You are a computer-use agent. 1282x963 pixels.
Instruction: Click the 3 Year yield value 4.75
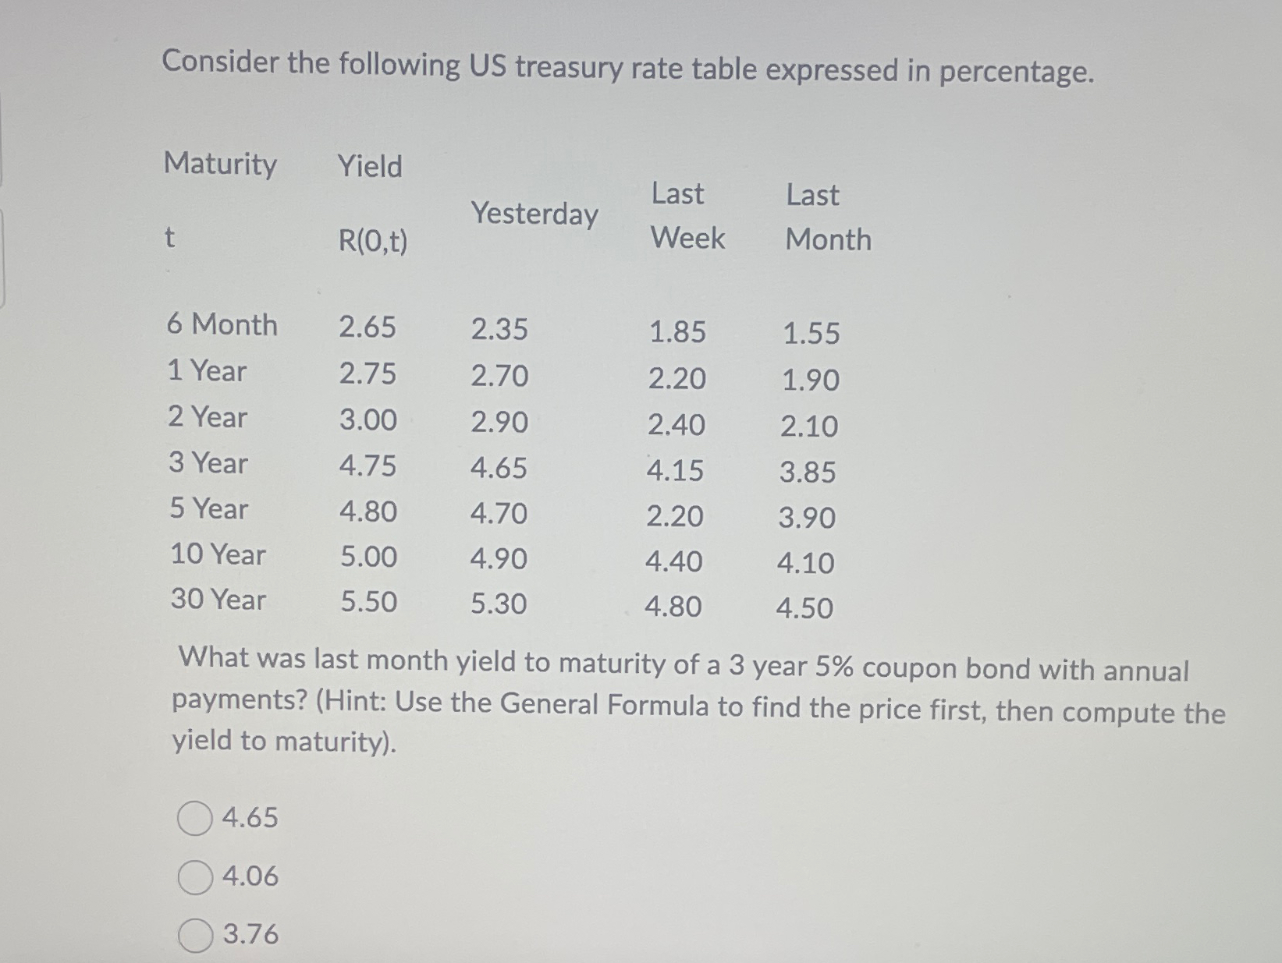coord(370,466)
